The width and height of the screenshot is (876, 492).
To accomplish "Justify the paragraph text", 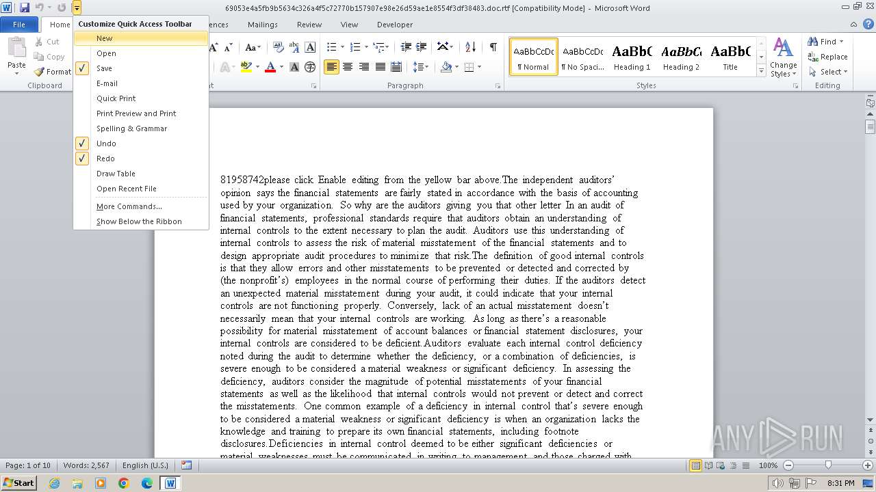I will [x=380, y=67].
